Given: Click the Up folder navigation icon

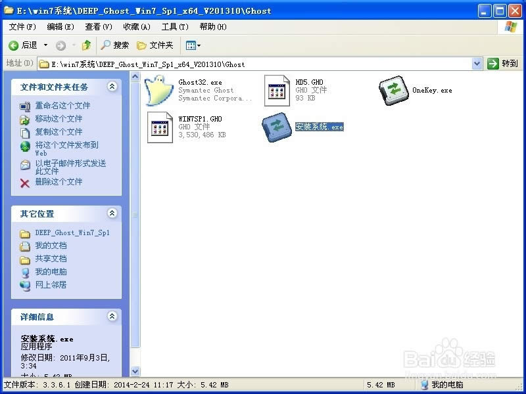Looking at the screenshot, I should tap(87, 45).
